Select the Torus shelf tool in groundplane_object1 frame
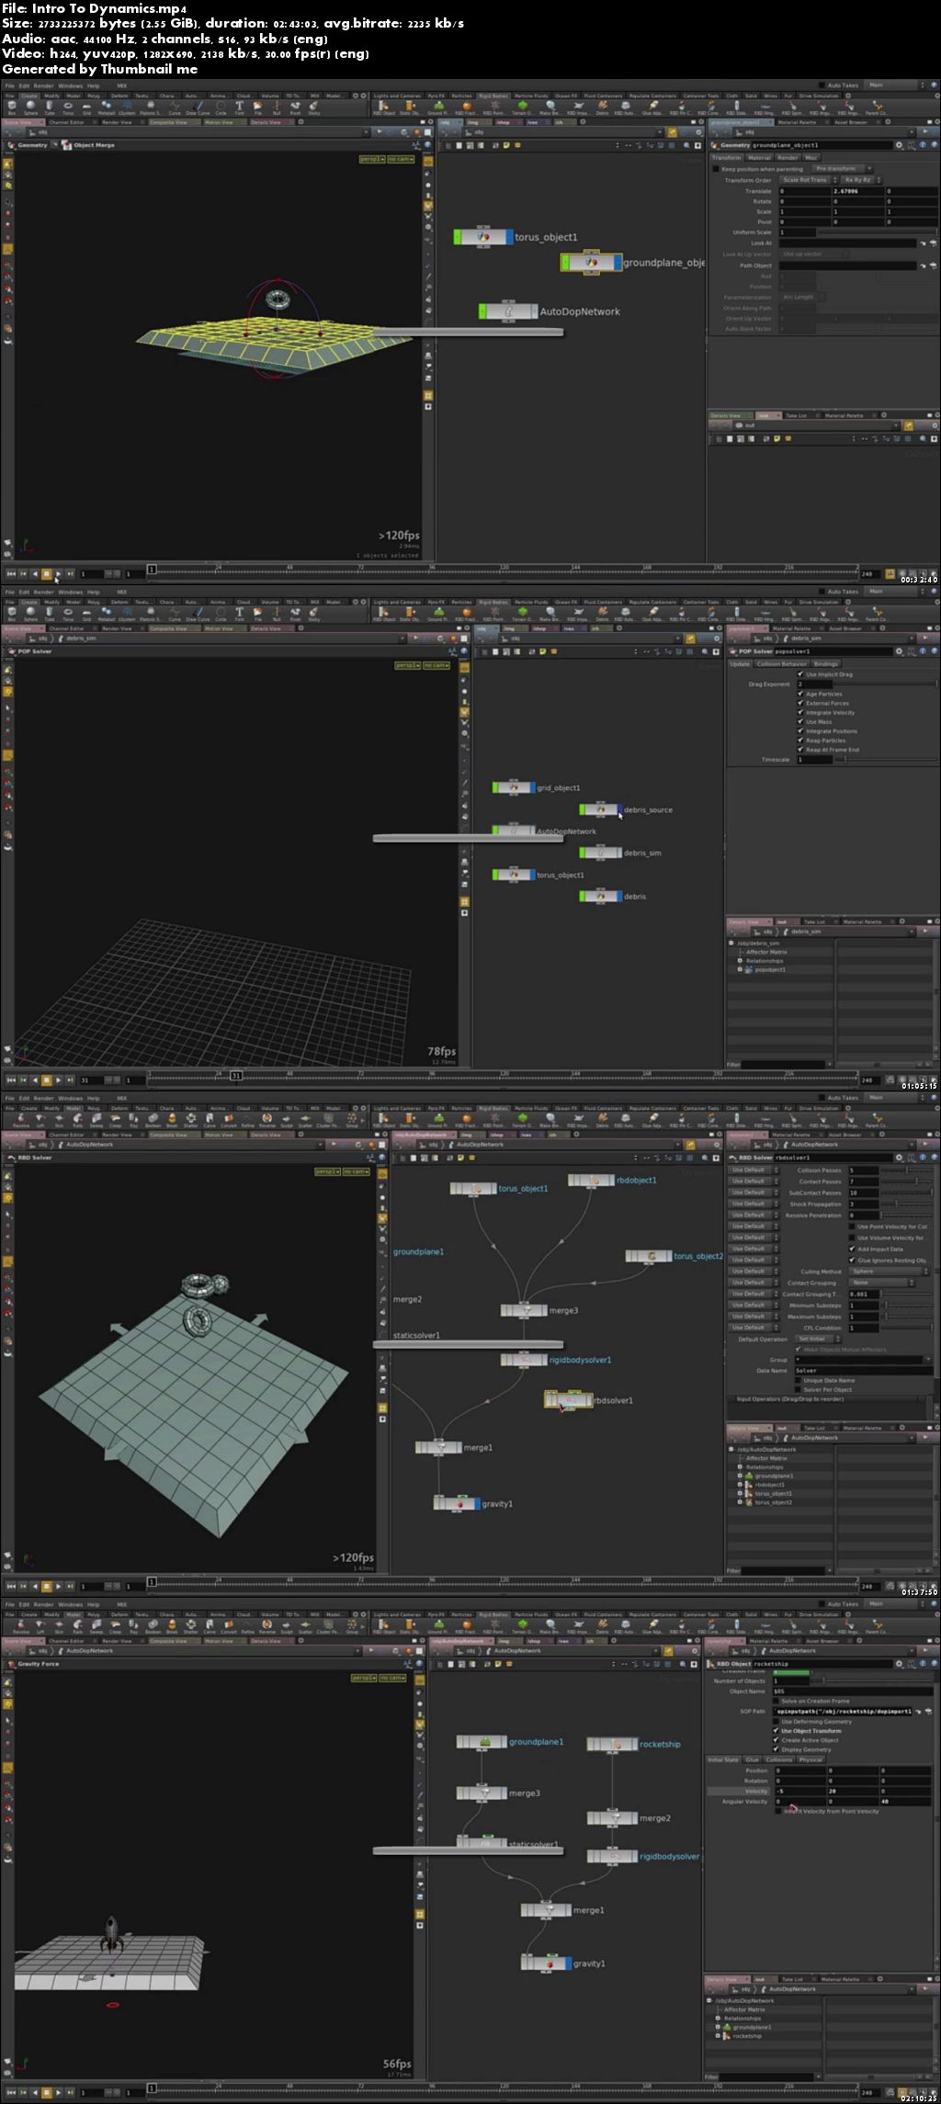The height and width of the screenshot is (2104, 941). pos(68,107)
